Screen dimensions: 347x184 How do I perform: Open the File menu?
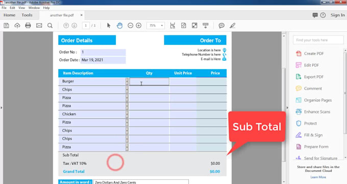4,8
